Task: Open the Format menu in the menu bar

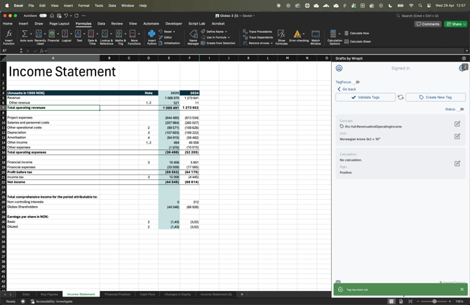Action: [84, 6]
